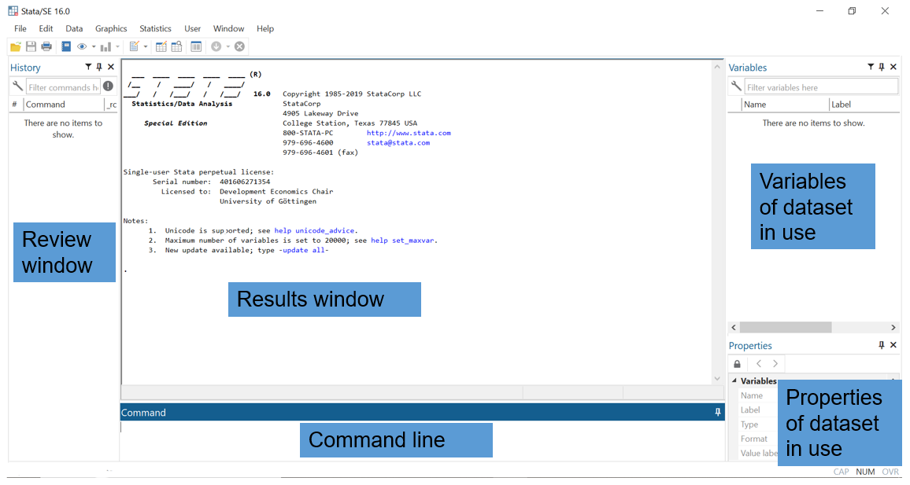Toggle auto-hide pin on the History panel
This screenshot has width=910, height=485.
pyautogui.click(x=98, y=67)
